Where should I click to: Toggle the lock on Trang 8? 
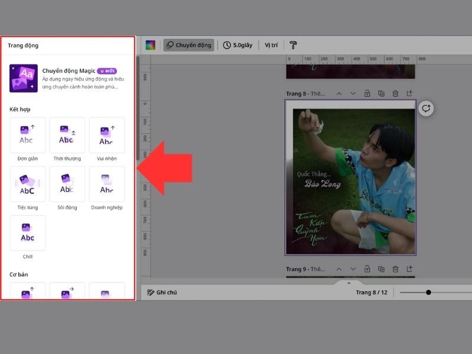tap(367, 93)
